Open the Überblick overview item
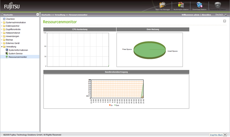Screen dimensions: 230x137 coord(10,19)
